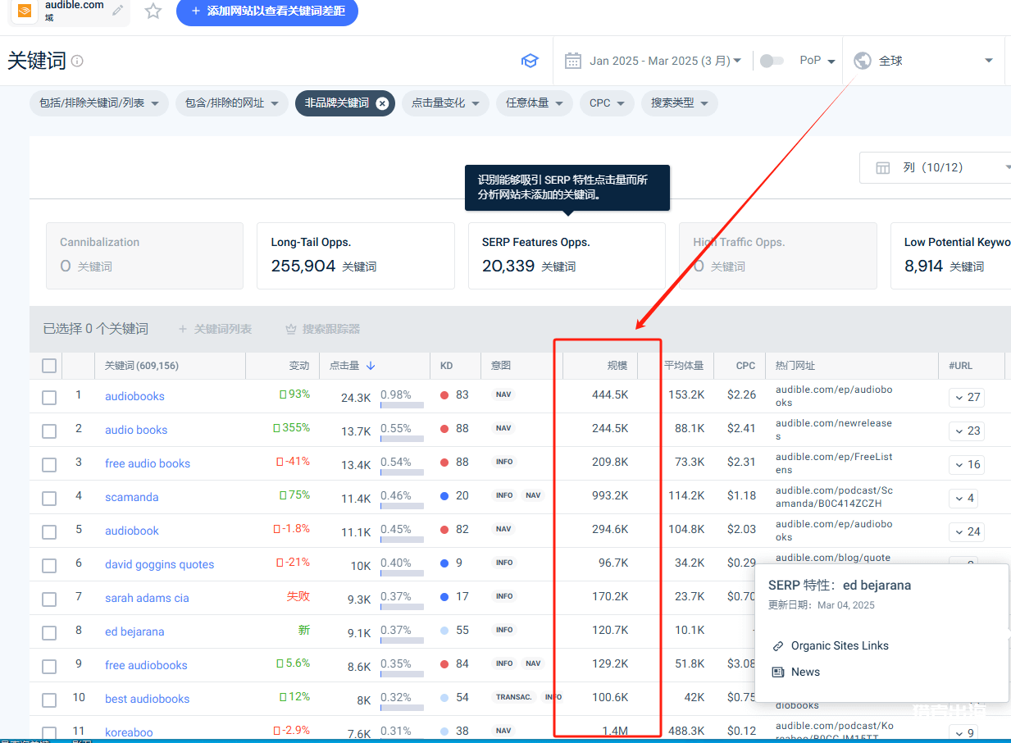This screenshot has height=743, width=1011.
Task: Click the traffic share bar for audiobooks 0.98%
Action: tap(402, 405)
